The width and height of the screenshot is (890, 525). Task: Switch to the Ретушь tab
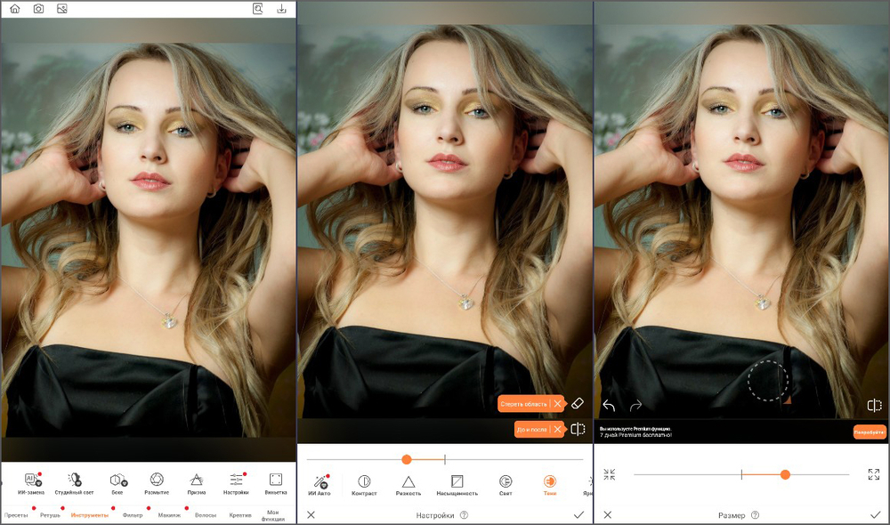pos(50,515)
